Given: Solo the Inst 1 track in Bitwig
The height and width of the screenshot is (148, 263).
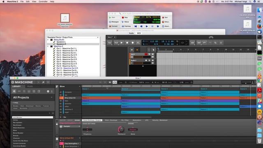Looking at the screenshot, I should click(x=149, y=54).
